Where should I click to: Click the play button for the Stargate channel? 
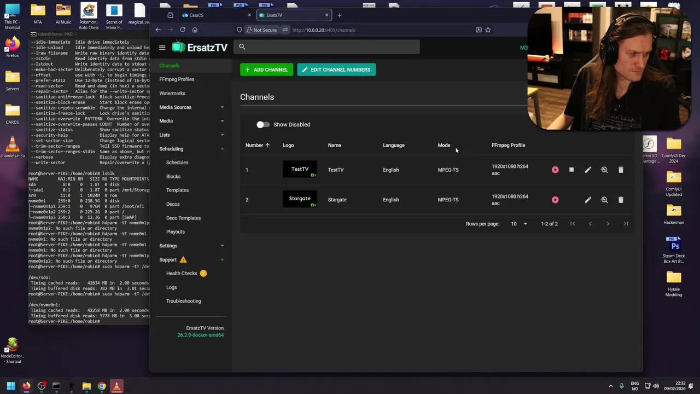click(x=555, y=200)
